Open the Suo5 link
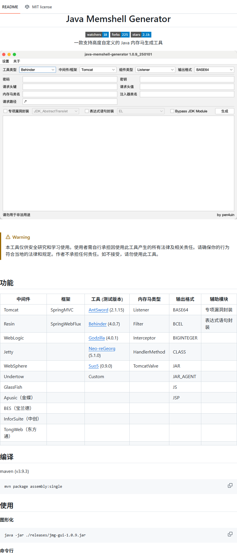 tap(94, 366)
